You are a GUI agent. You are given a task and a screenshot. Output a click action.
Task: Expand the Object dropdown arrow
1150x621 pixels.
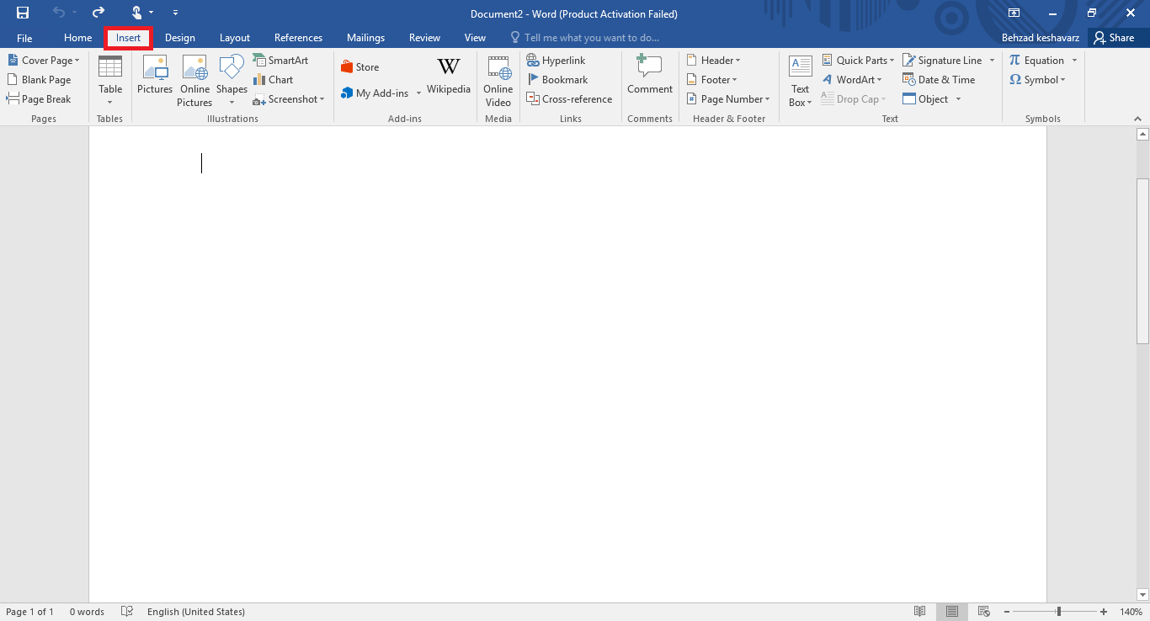click(x=958, y=99)
